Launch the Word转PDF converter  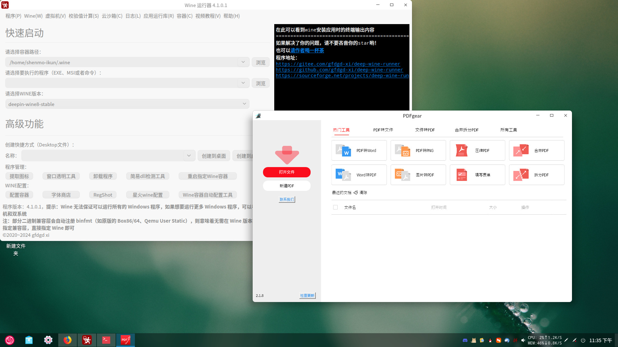pyautogui.click(x=359, y=175)
